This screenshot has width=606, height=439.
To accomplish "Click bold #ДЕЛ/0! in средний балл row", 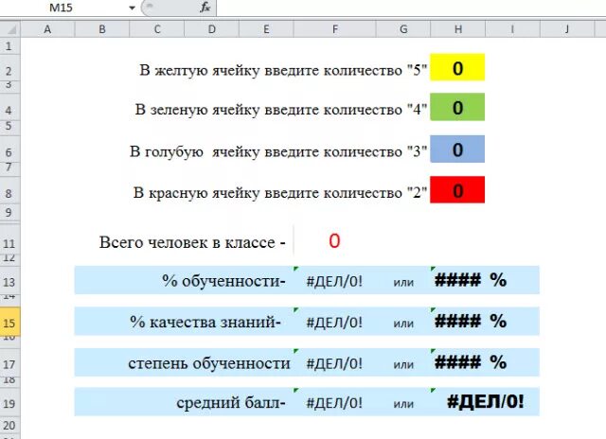I will tap(486, 401).
